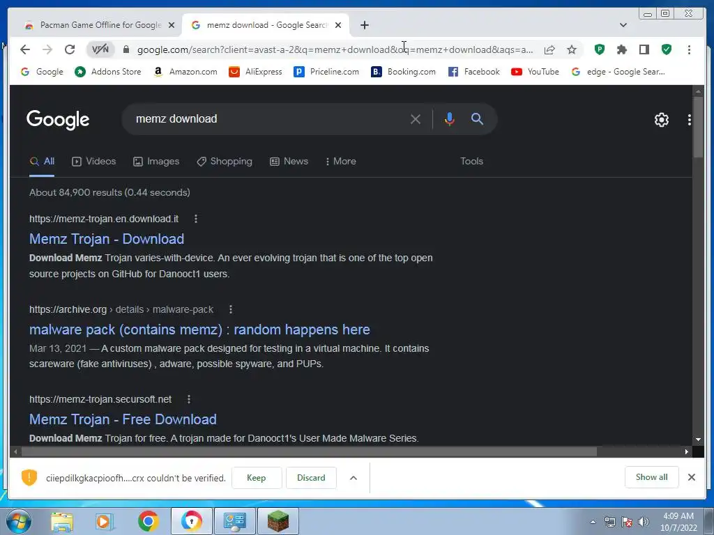Viewport: 714px width, 535px height.
Task: Open options for archive.org result
Action: pyautogui.click(x=230, y=309)
